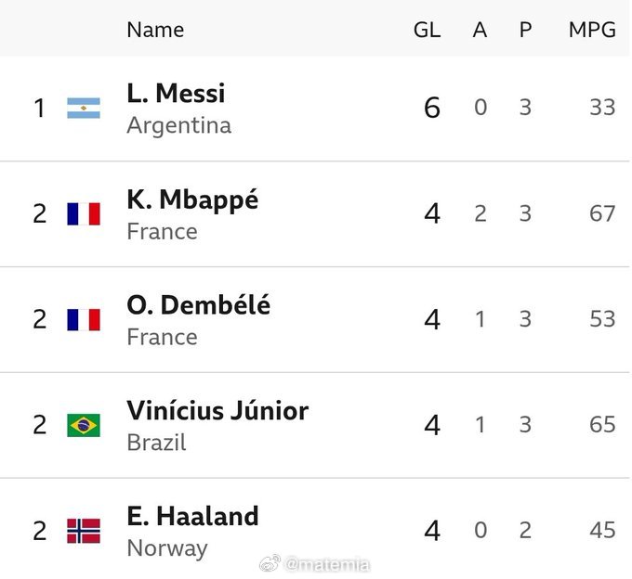
Task: Click the MPG column header
Action: tap(592, 30)
